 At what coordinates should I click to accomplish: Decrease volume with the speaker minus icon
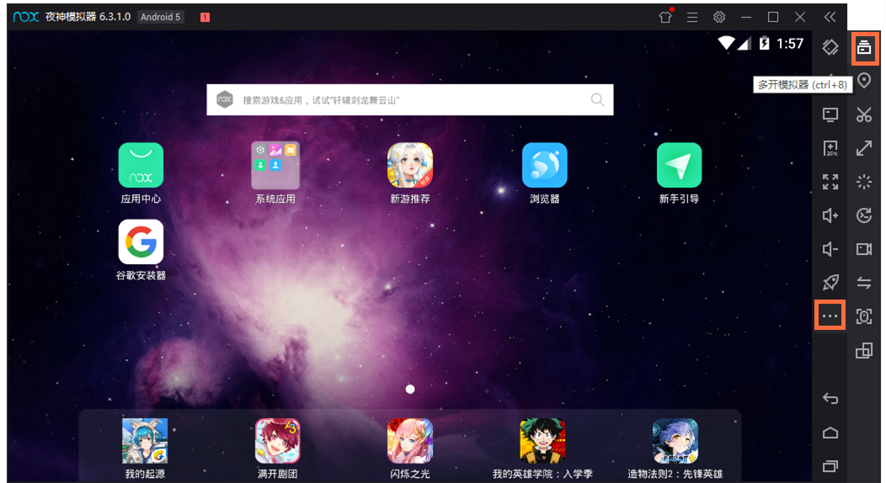[830, 249]
